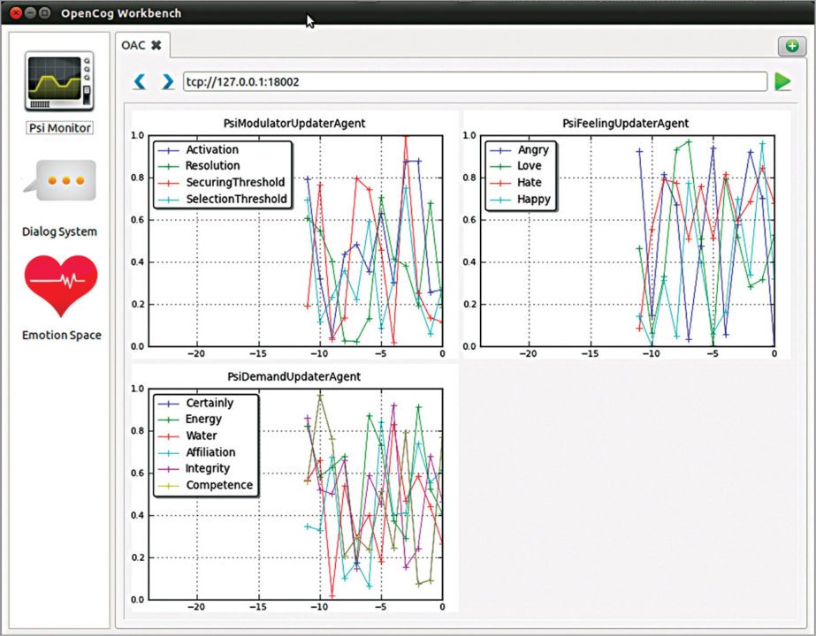Switch to the OAC tab

[x=133, y=45]
